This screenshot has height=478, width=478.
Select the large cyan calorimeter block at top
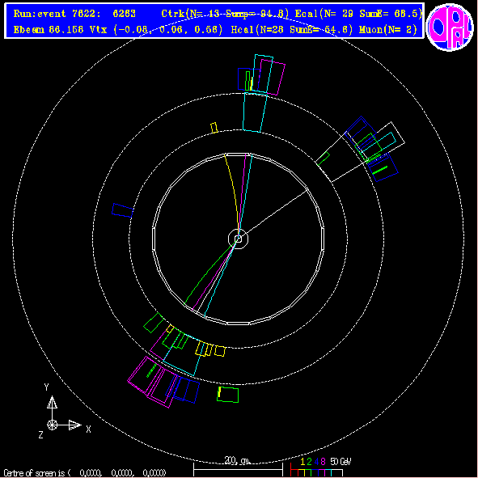[255, 112]
